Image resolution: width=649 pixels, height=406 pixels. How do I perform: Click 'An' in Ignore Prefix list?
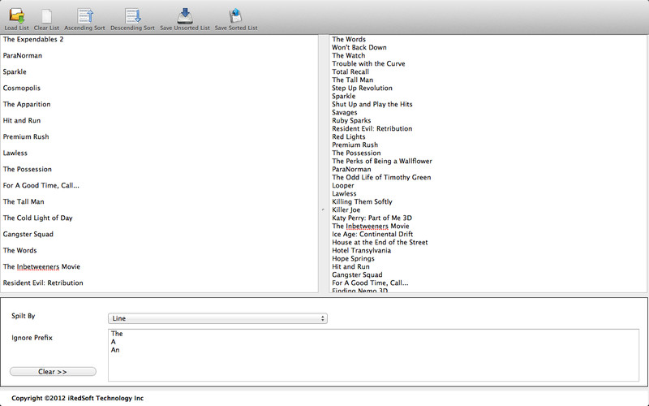coord(115,350)
